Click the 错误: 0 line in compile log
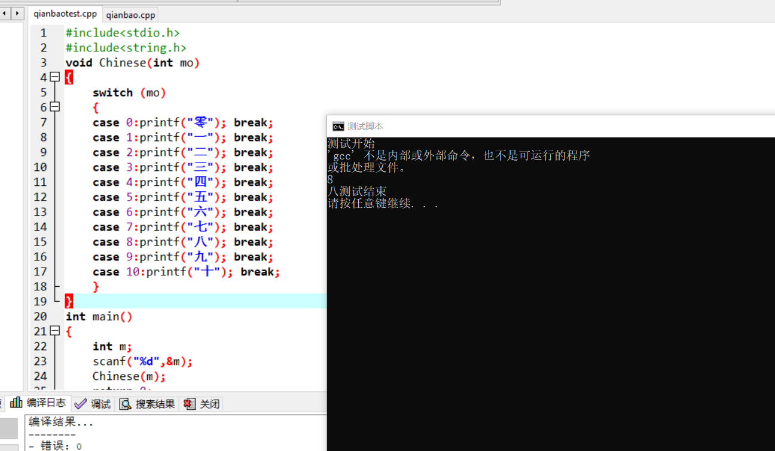 (55, 446)
